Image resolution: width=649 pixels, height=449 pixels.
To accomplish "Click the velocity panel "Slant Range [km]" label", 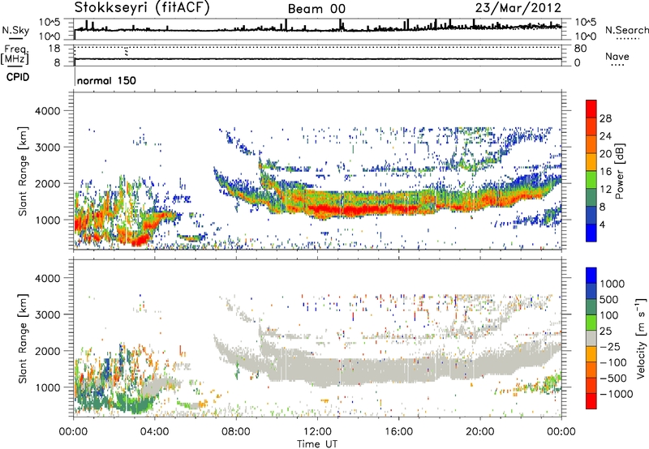I will click(23, 338).
